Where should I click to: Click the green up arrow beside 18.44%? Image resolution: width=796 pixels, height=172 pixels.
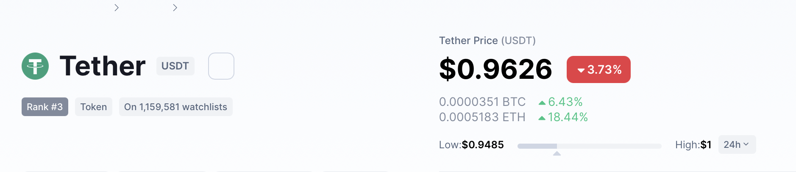pos(542,118)
